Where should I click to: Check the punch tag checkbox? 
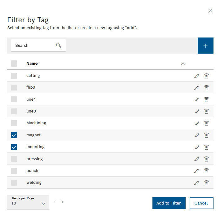click(14, 171)
